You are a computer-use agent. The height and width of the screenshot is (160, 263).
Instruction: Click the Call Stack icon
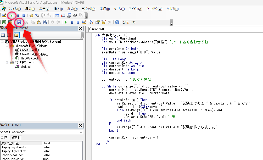pos(81,16)
